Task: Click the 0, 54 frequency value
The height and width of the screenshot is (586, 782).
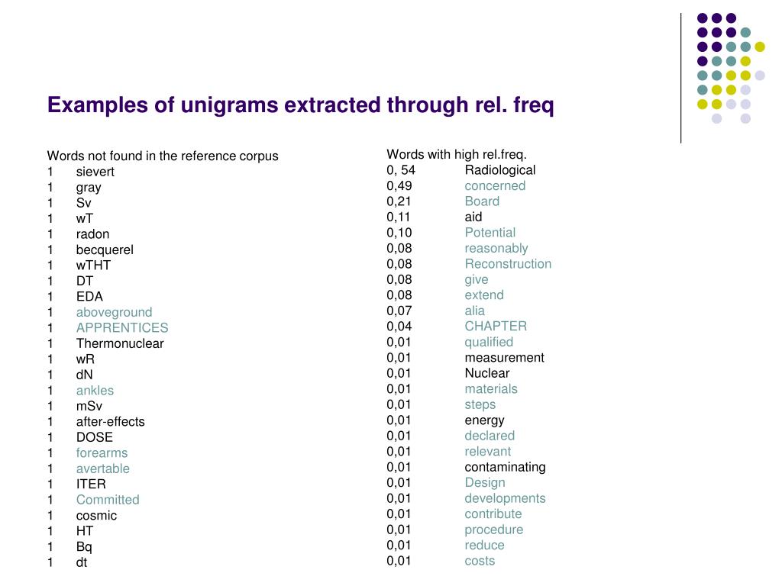Action: click(x=401, y=170)
